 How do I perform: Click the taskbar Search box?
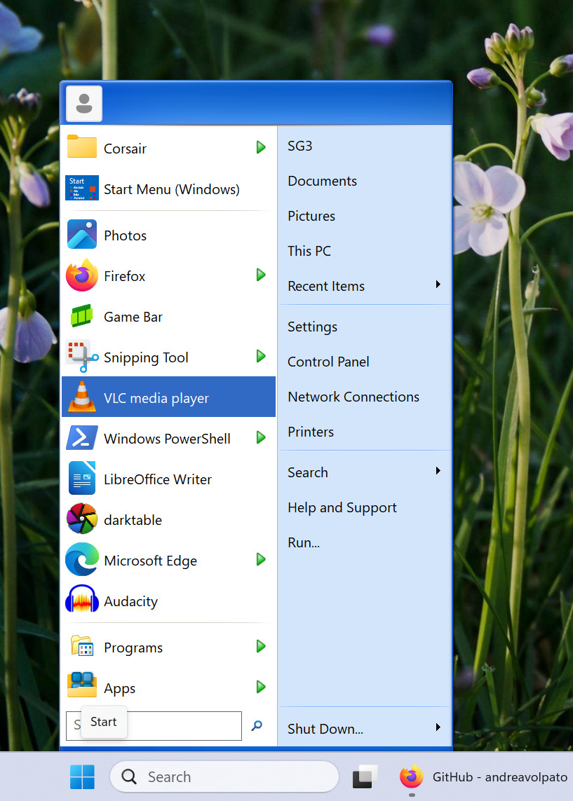pos(224,776)
